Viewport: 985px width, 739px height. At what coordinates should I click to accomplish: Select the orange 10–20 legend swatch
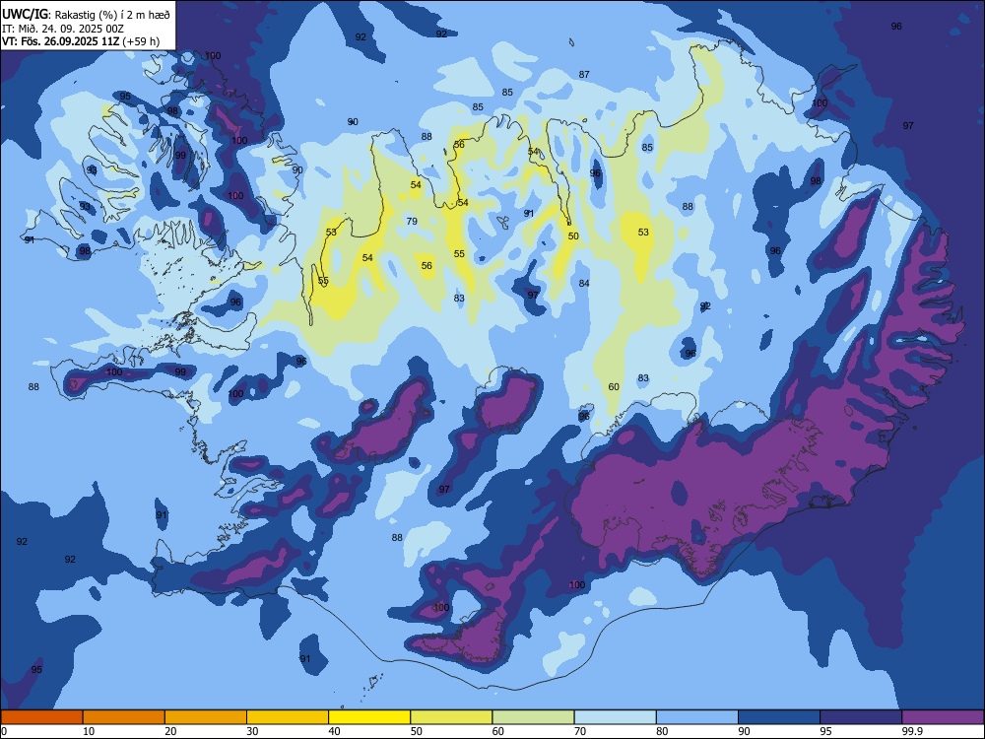tap(124, 717)
